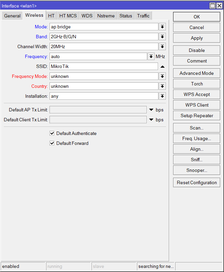This screenshot has height=272, width=224.
Task: Maximize the Interface wlan1 window
Action: pos(212,6)
